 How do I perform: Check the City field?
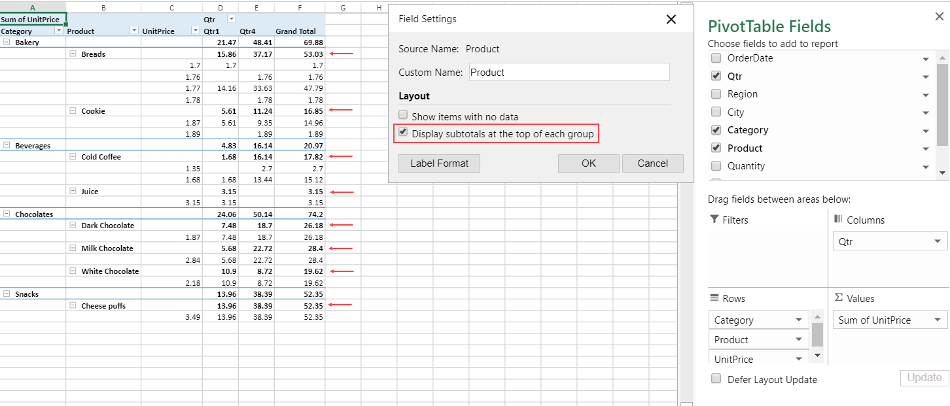coord(716,112)
